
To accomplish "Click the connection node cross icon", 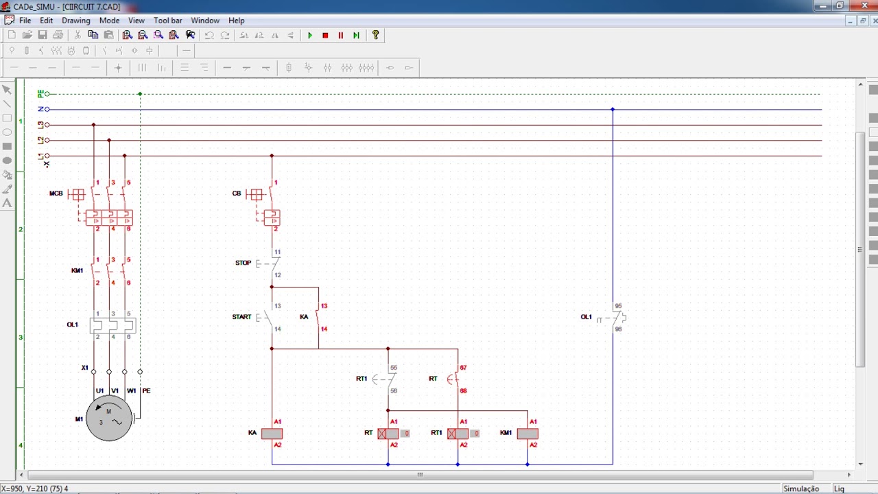I will 118,68.
